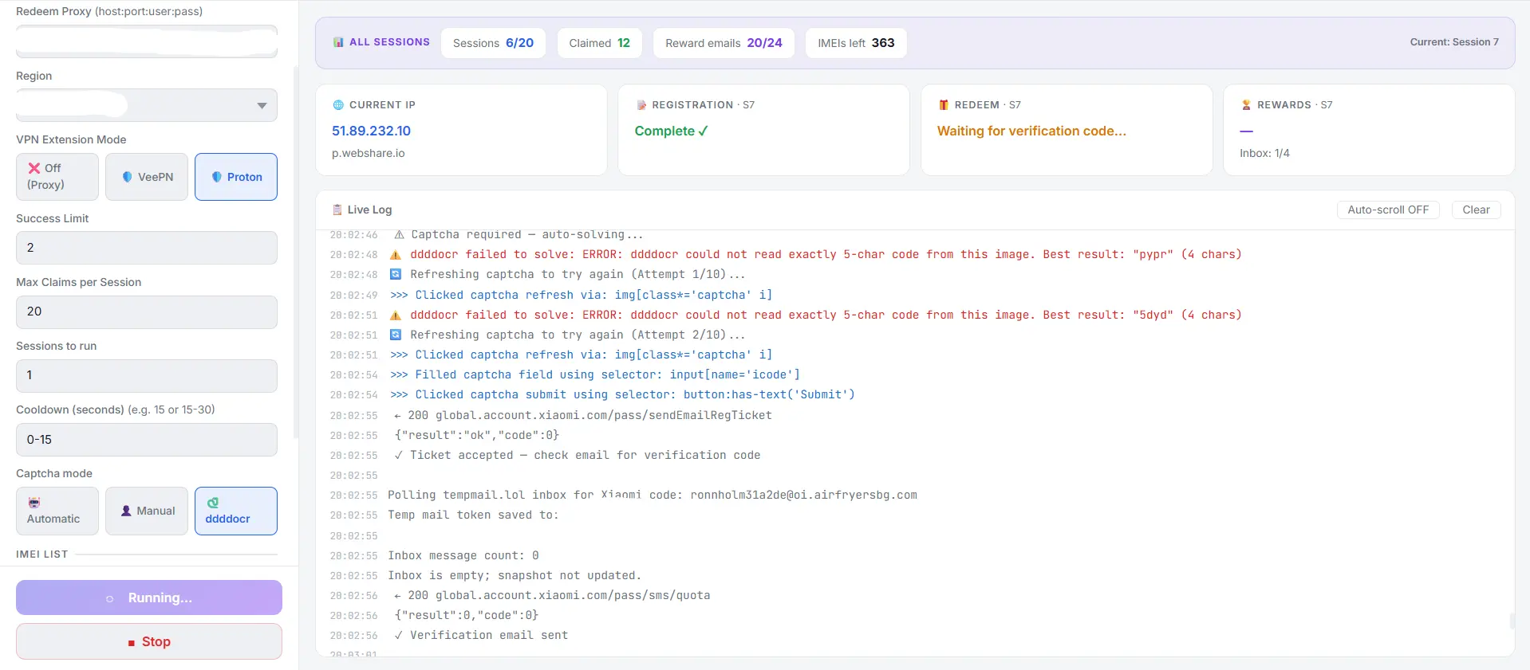1530x670 pixels.
Task: Click the Polling tempmail.lol inbox log line
Action: click(x=653, y=495)
